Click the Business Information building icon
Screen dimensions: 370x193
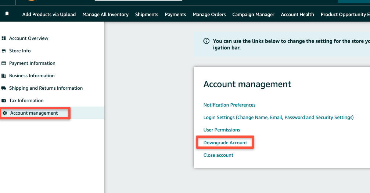click(4, 76)
